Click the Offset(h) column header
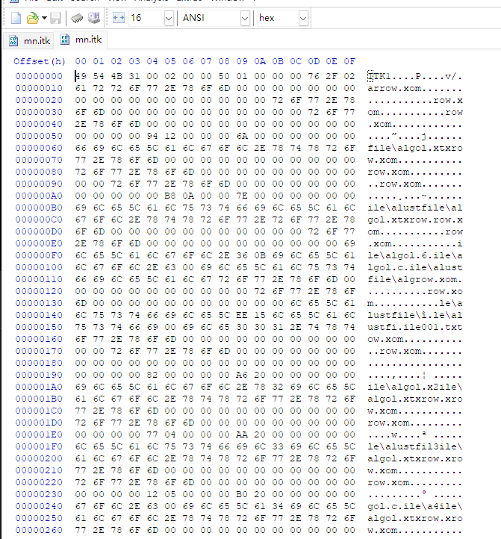The image size is (501, 539). coord(40,61)
